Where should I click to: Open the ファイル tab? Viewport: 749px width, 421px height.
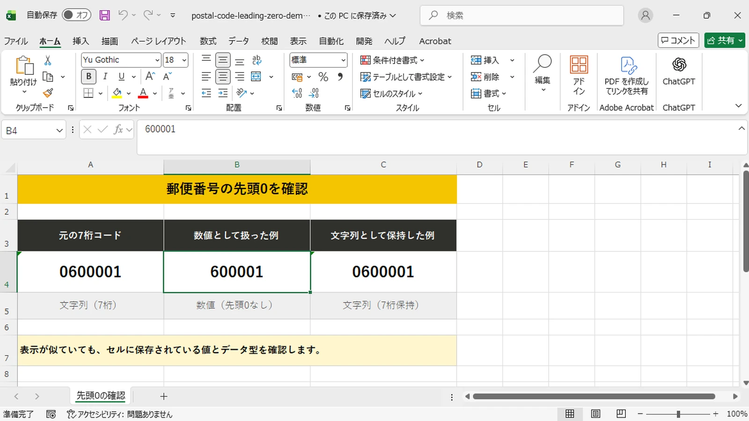(16, 41)
